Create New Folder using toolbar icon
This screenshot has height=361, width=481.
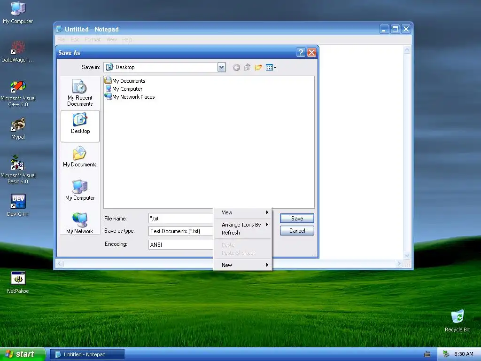coord(258,67)
